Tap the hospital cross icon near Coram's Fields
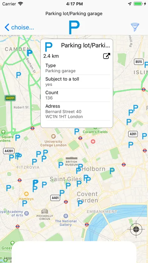 (93, 141)
